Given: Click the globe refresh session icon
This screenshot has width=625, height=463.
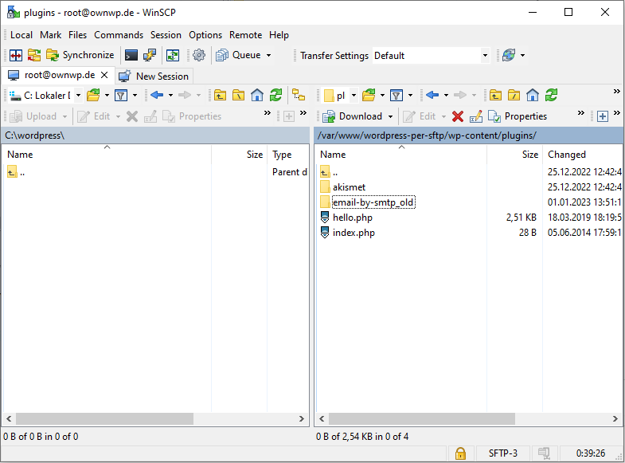Looking at the screenshot, I should 509,55.
